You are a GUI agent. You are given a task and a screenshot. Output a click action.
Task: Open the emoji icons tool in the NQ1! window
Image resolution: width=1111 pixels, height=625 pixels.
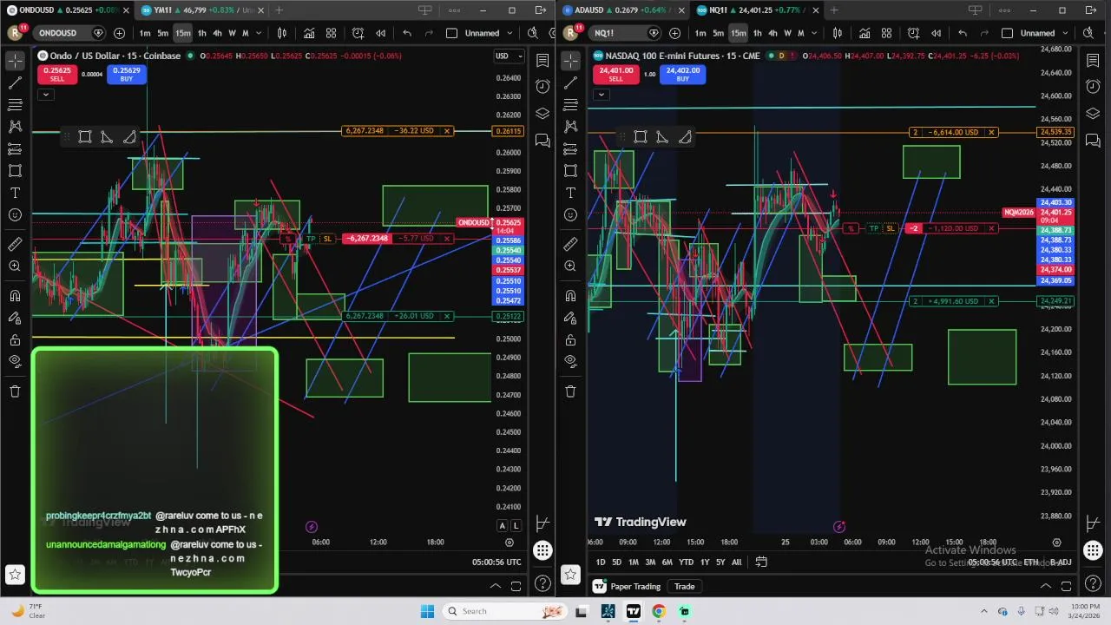point(570,214)
